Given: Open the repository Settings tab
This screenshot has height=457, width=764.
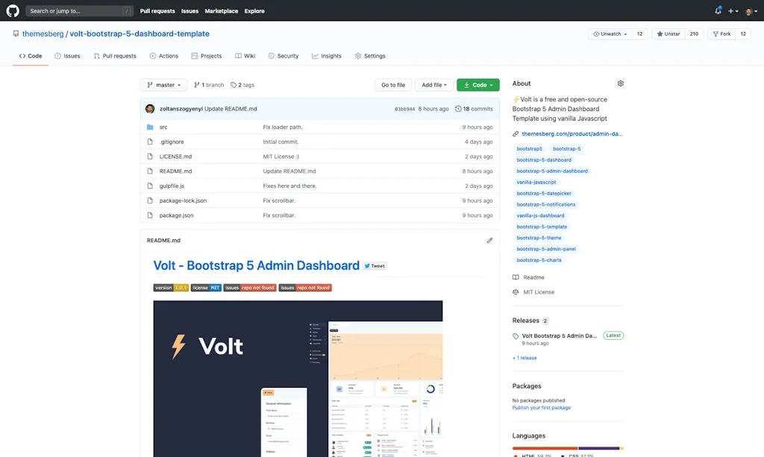Looking at the screenshot, I should pyautogui.click(x=370, y=56).
